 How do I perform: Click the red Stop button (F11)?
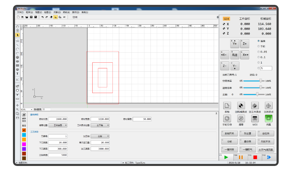tap(254, 157)
